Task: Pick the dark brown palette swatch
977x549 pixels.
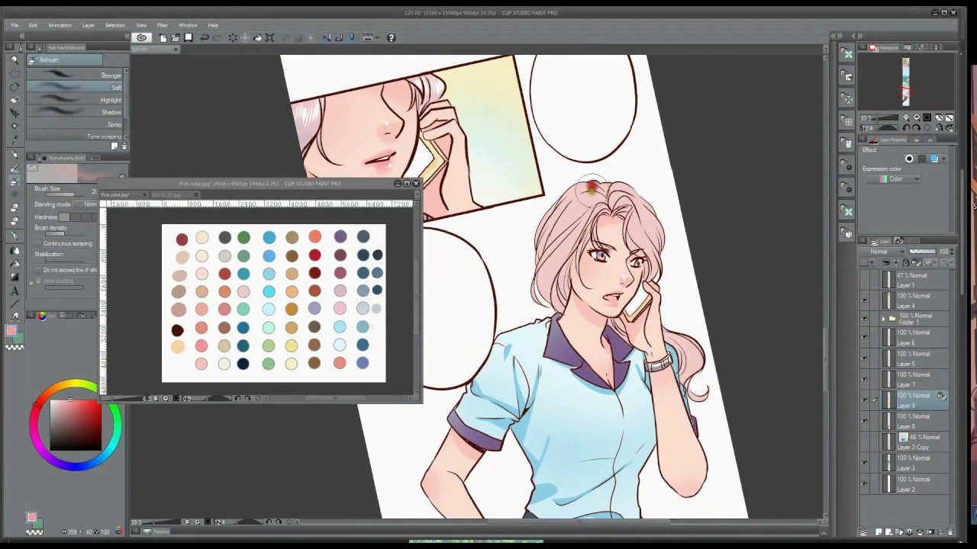Action: click(178, 330)
